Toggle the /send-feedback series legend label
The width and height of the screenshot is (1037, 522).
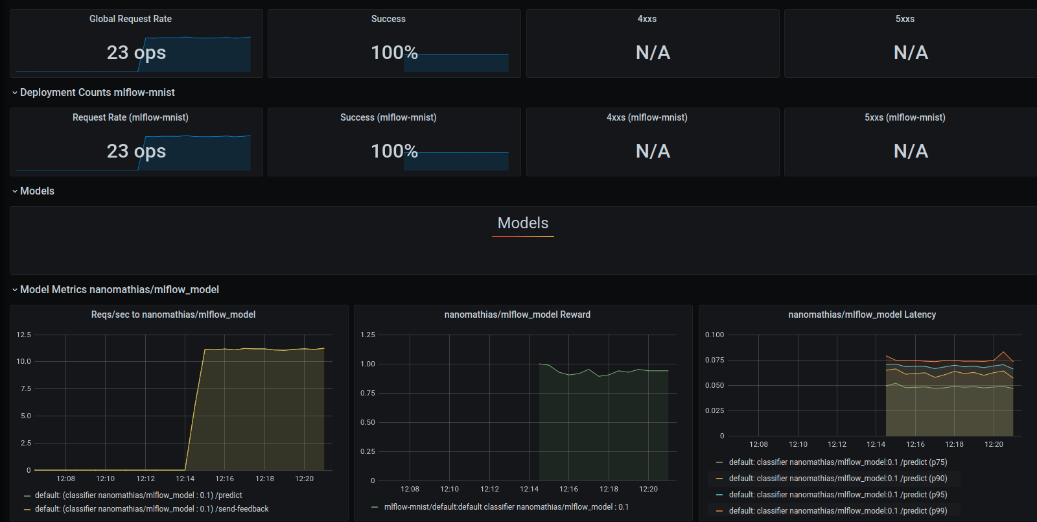[152, 509]
